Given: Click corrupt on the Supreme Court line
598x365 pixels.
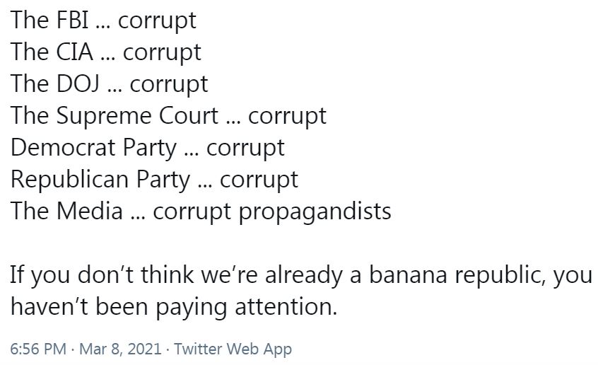Looking at the screenshot, I should tap(288, 117).
